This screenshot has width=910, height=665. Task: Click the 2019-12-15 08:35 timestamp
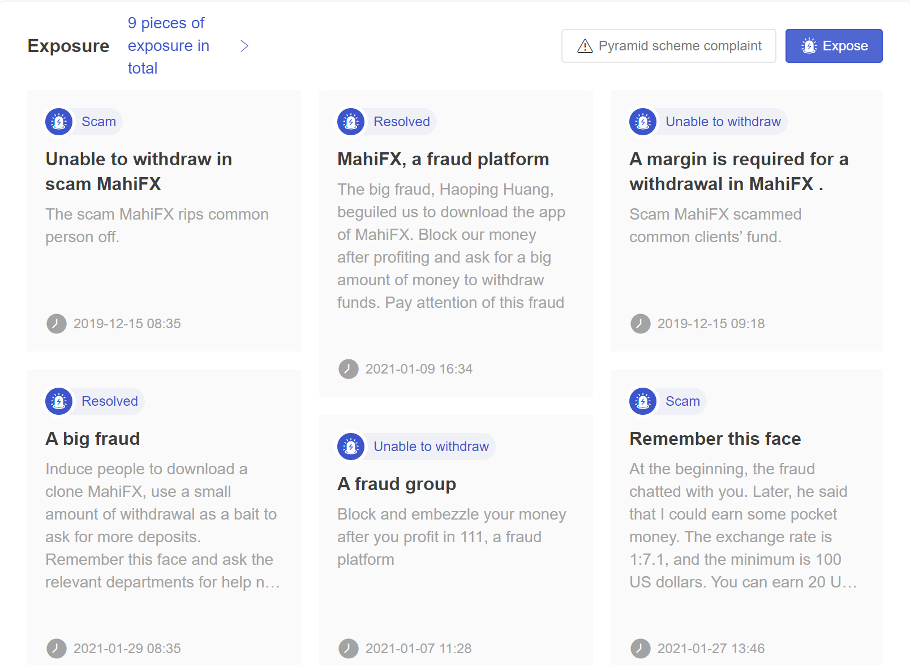pyautogui.click(x=127, y=324)
